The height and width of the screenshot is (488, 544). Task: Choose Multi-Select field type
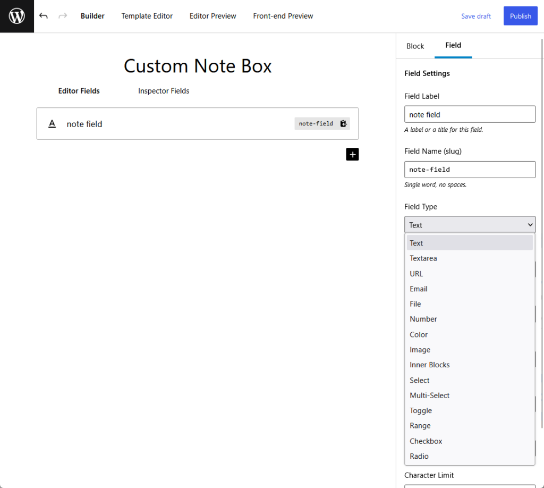tap(470, 396)
